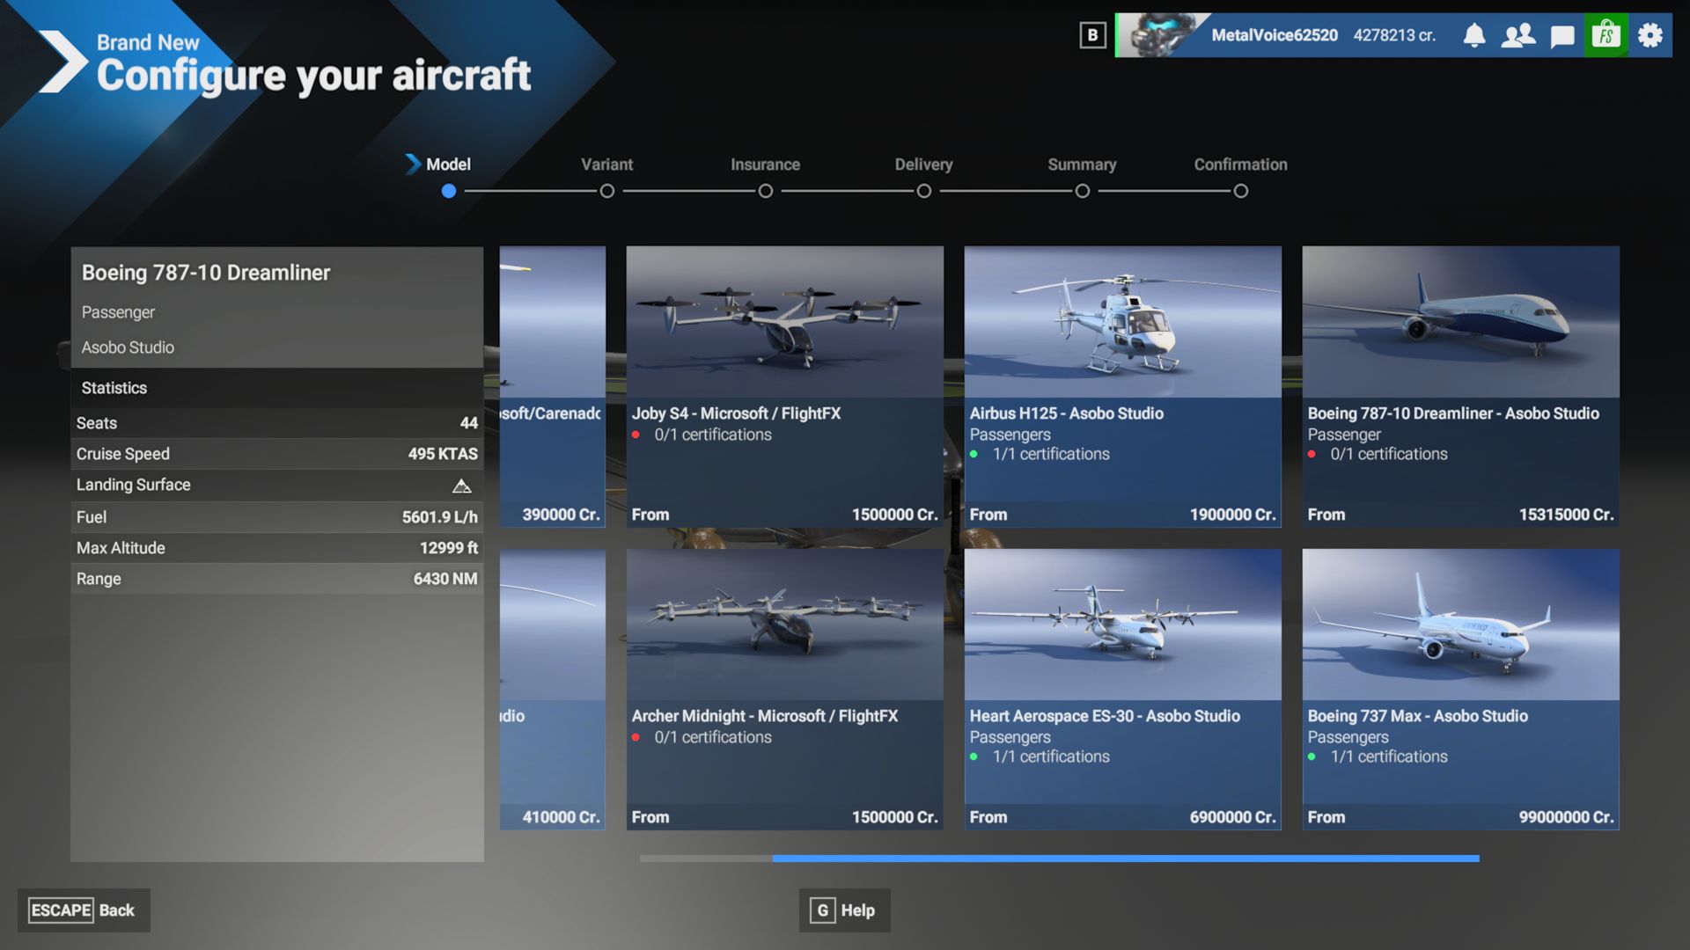Click the Landing Surface triangle icon
This screenshot has height=950, width=1690.
[x=461, y=486]
